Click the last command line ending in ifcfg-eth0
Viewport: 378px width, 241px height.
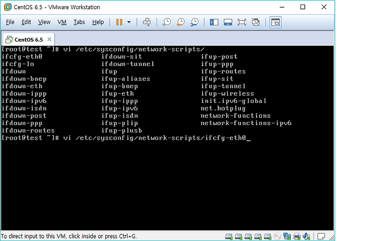click(x=126, y=138)
